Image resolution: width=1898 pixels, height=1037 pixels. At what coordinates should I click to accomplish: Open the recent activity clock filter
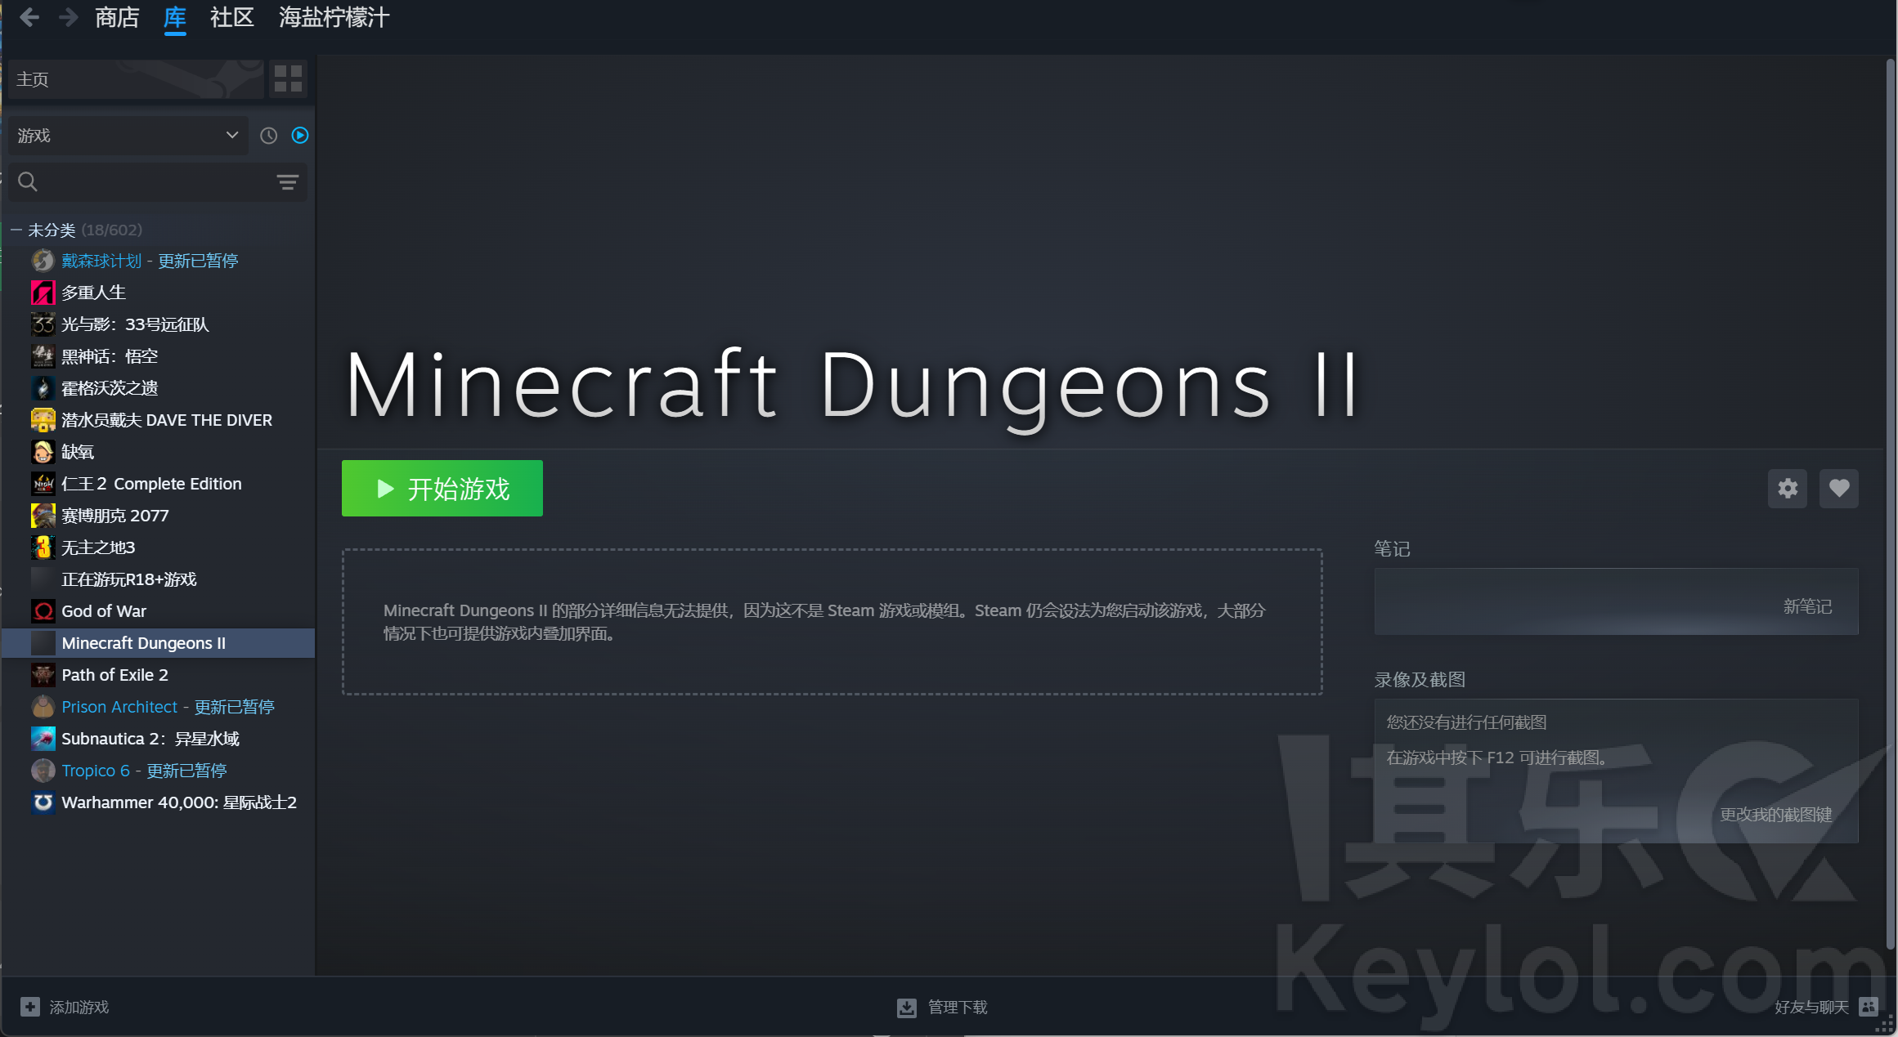(268, 136)
